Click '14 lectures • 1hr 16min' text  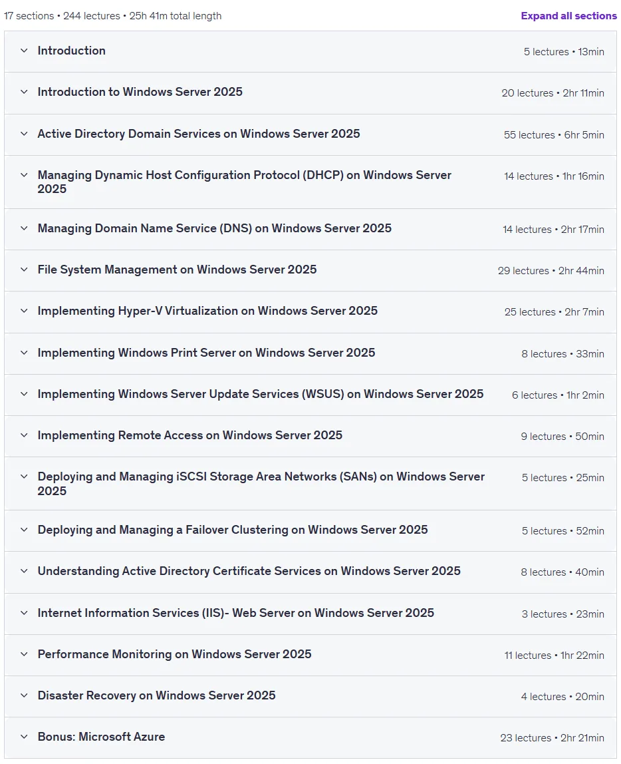[x=555, y=176]
